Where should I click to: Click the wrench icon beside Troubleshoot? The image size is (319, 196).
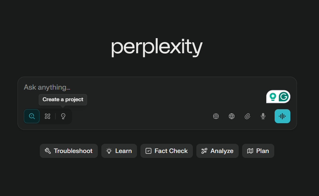coord(48,151)
